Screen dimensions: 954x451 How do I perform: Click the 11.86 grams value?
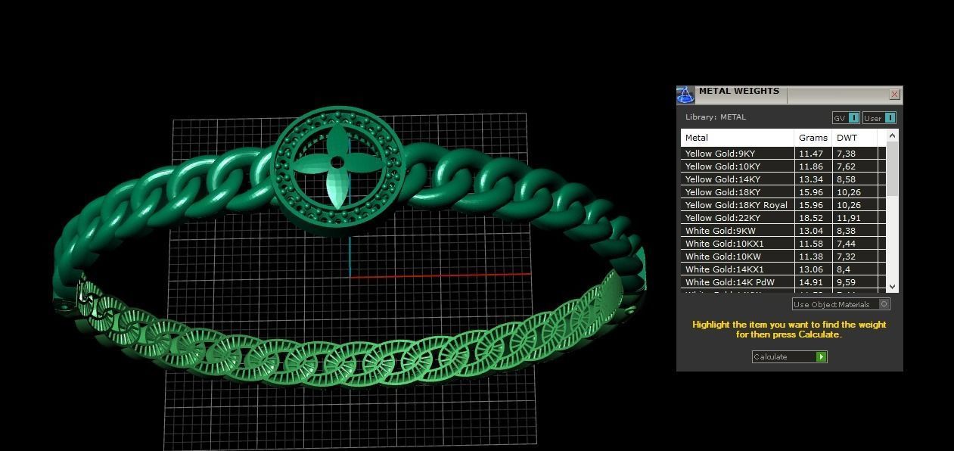[810, 166]
